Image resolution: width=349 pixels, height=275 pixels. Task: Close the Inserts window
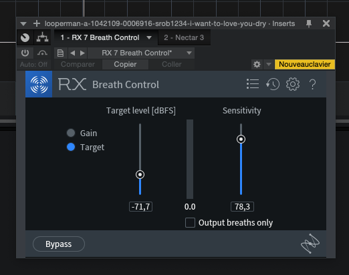pyautogui.click(x=326, y=23)
